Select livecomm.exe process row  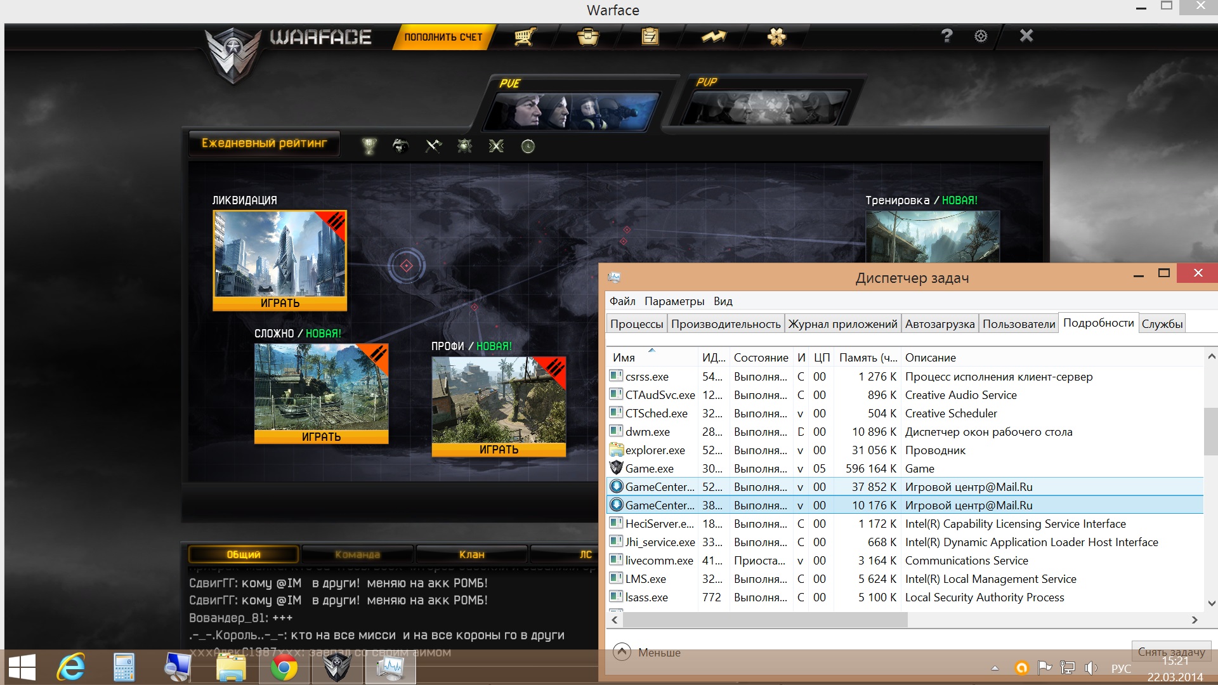[x=905, y=561]
